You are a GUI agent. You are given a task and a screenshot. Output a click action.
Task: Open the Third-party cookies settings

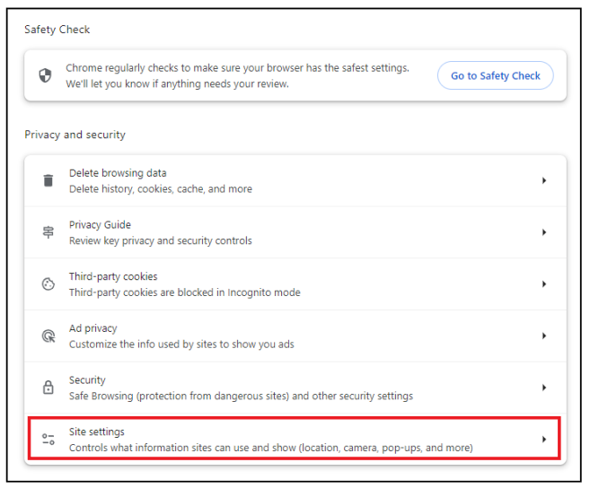(x=295, y=283)
